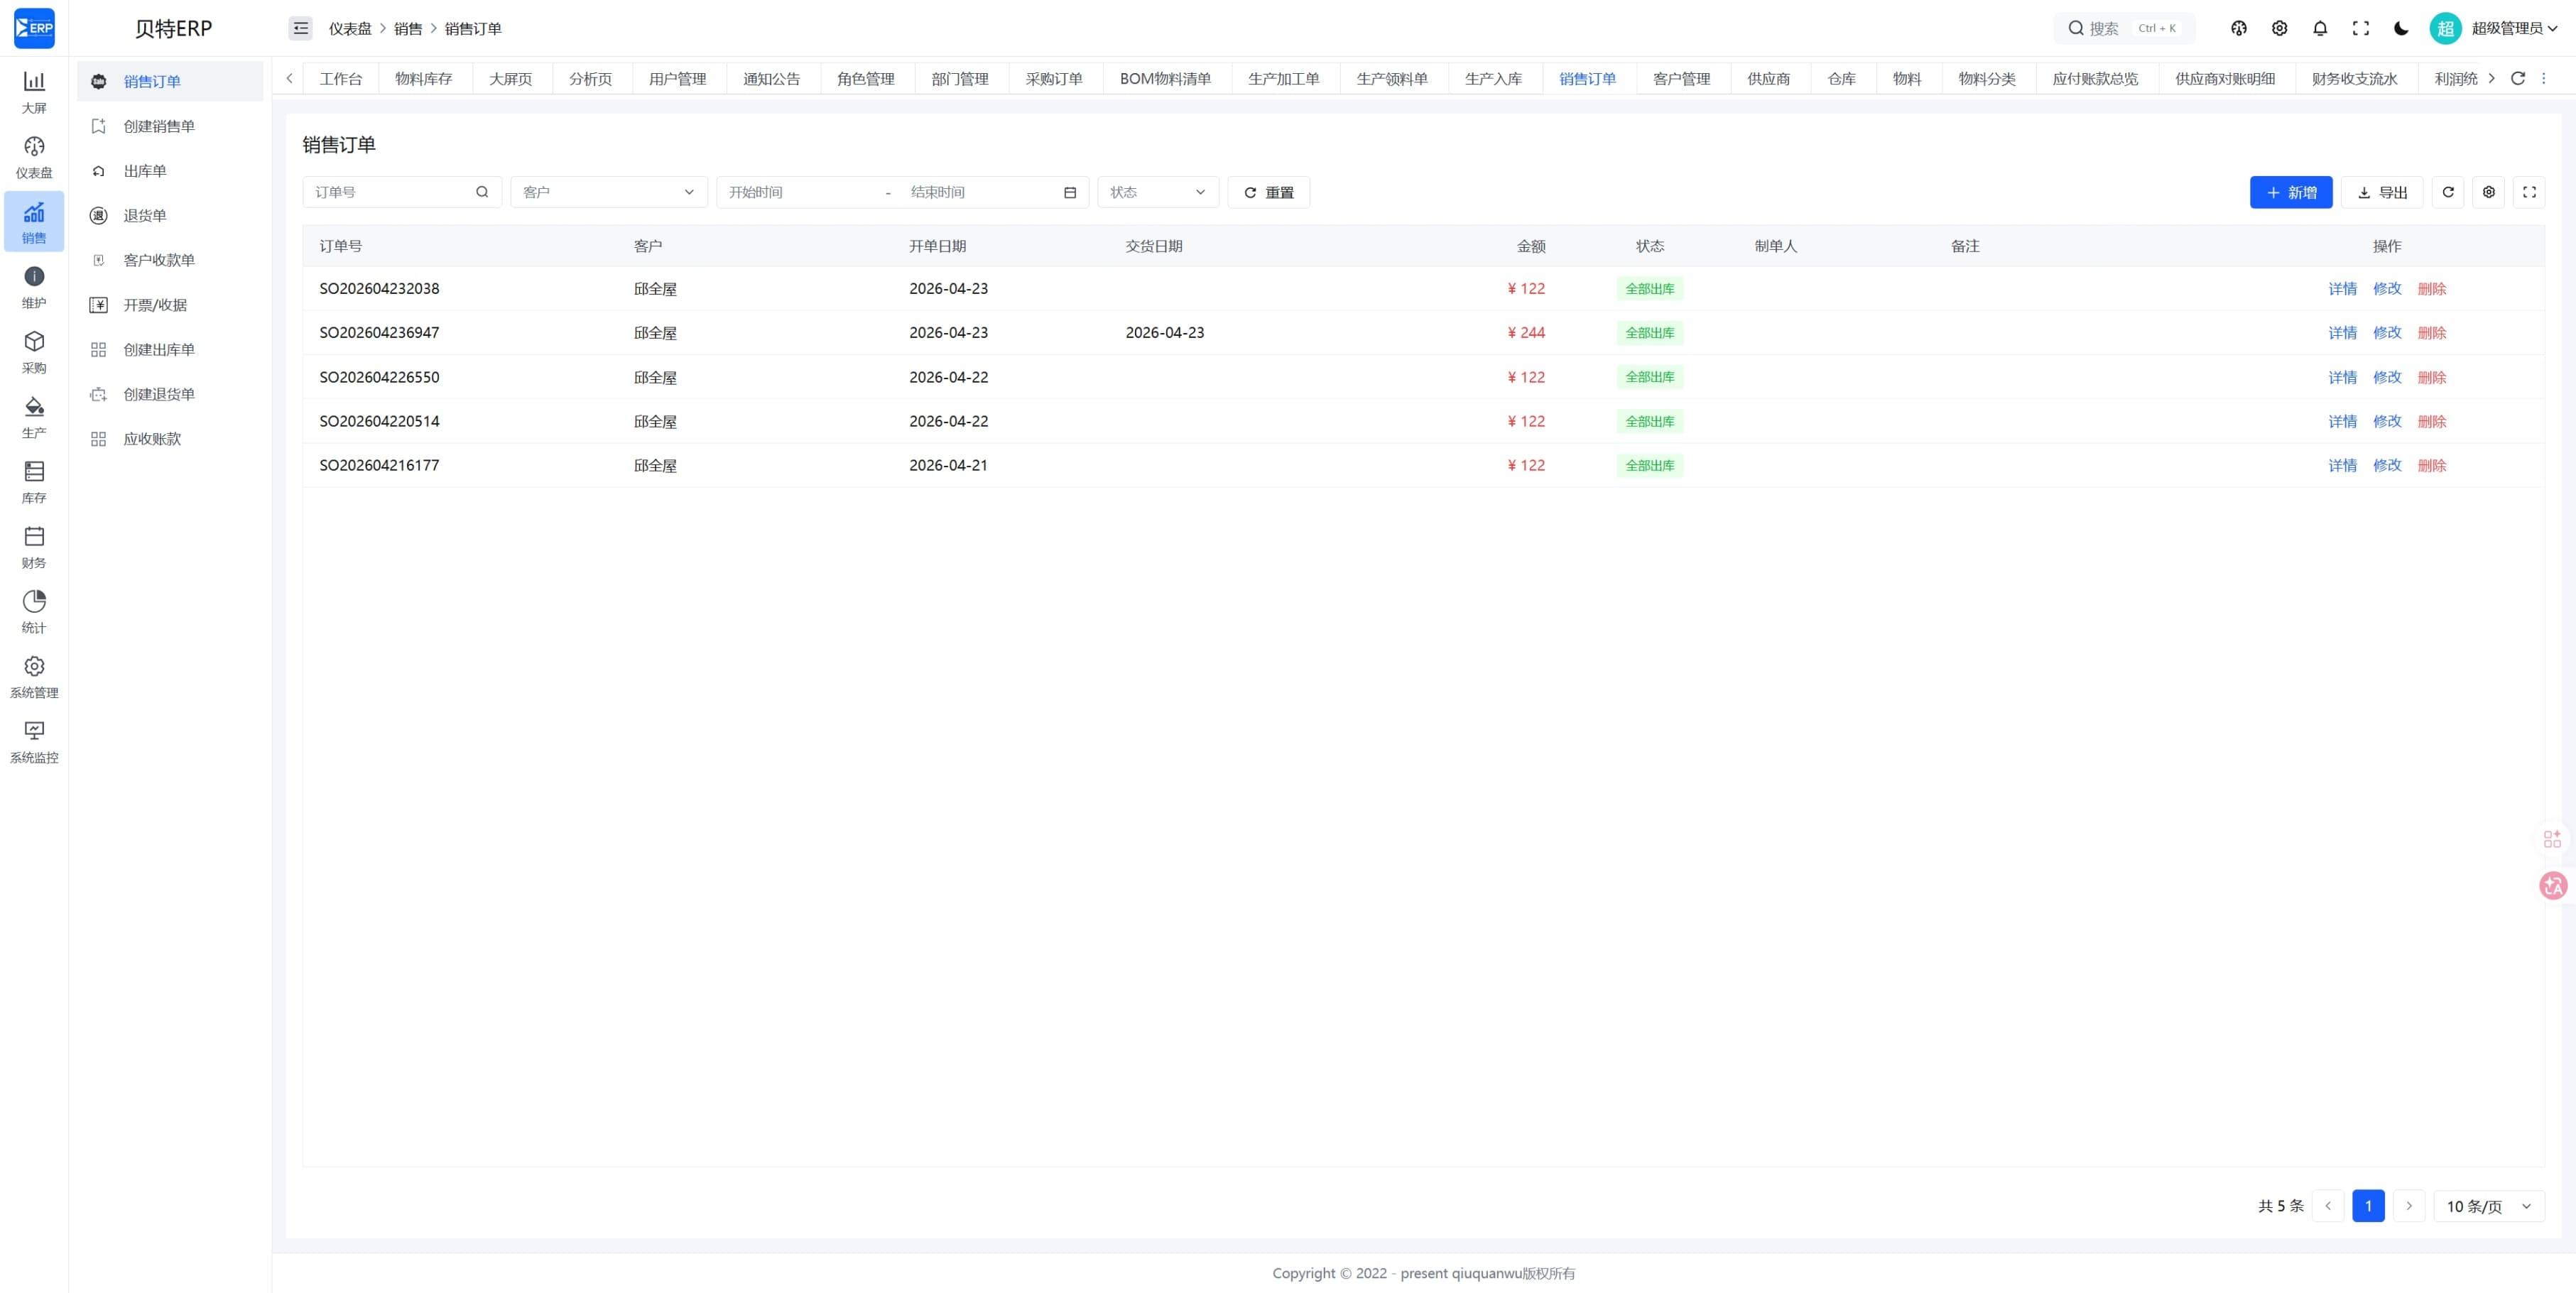This screenshot has height=1293, width=2576.
Task: Open 出库单 in the sales menu
Action: click(170, 171)
